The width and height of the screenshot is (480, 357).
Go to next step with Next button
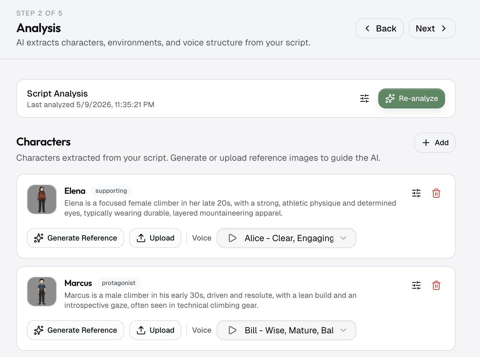[x=432, y=28]
